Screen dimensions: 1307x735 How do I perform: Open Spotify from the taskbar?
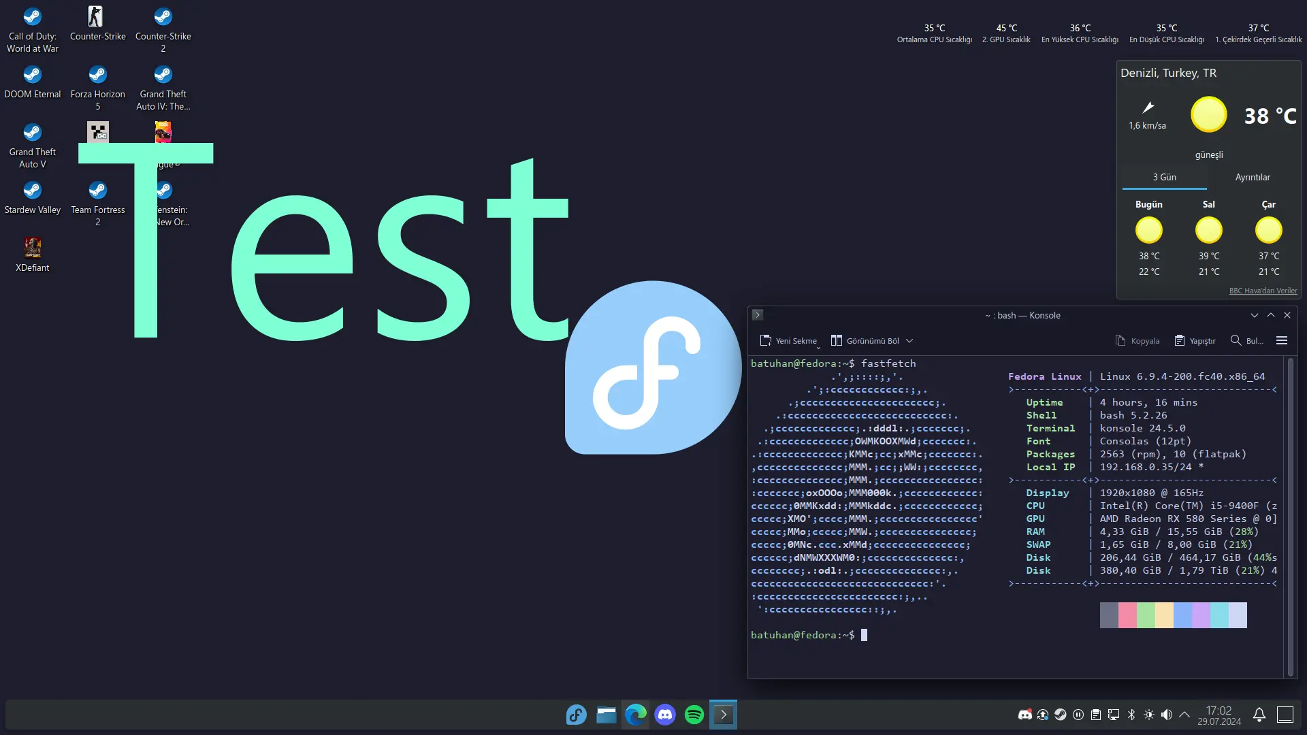point(694,715)
